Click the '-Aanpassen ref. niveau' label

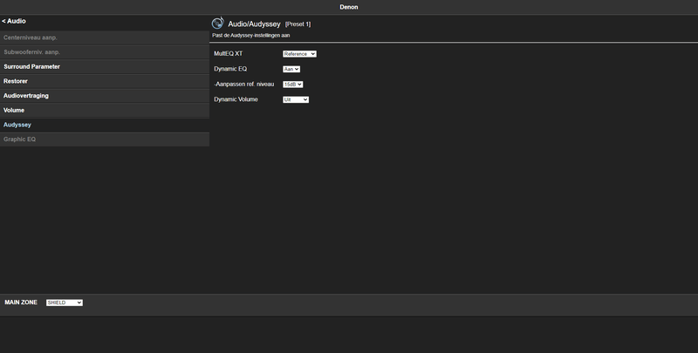click(244, 84)
